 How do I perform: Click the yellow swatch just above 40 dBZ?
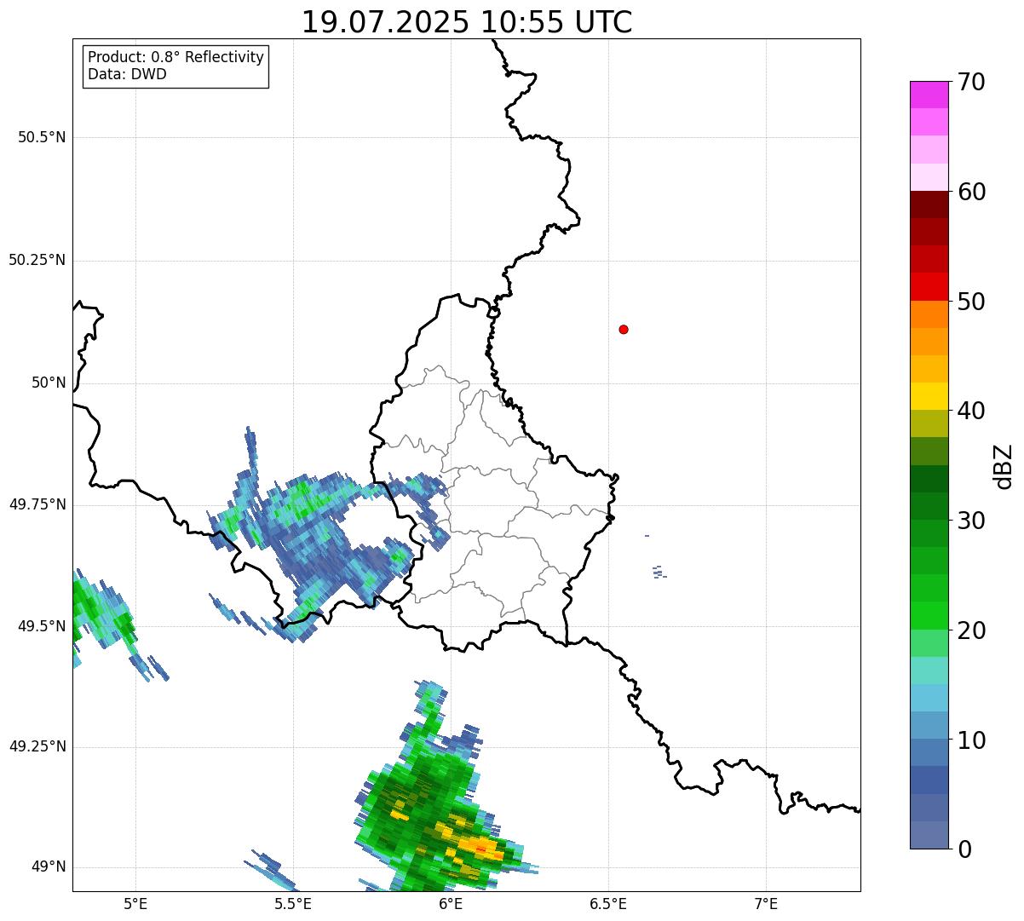[929, 396]
